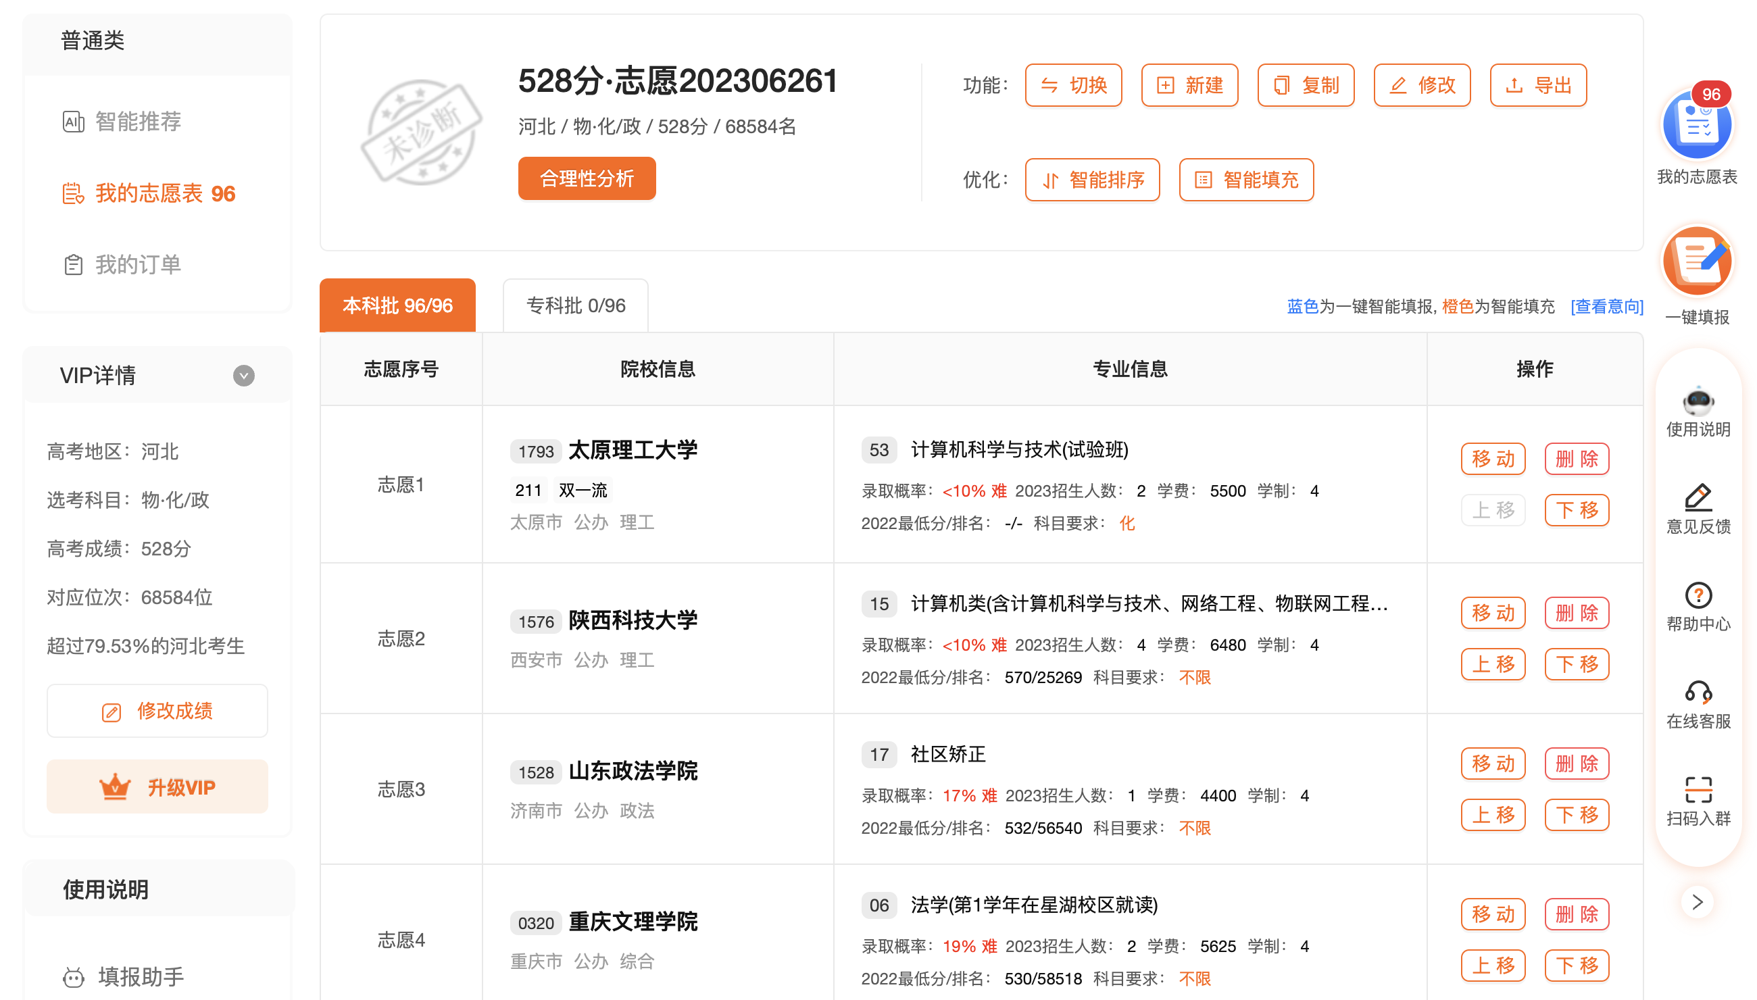Click scan QR code to join group
Image resolution: width=1757 pixels, height=1000 pixels.
pyautogui.click(x=1698, y=789)
